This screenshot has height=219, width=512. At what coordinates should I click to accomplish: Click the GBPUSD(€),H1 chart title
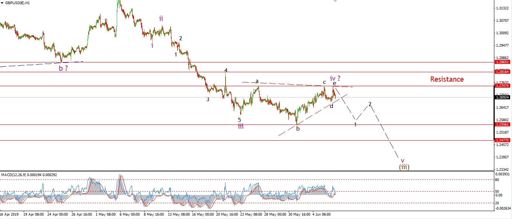point(18,2)
